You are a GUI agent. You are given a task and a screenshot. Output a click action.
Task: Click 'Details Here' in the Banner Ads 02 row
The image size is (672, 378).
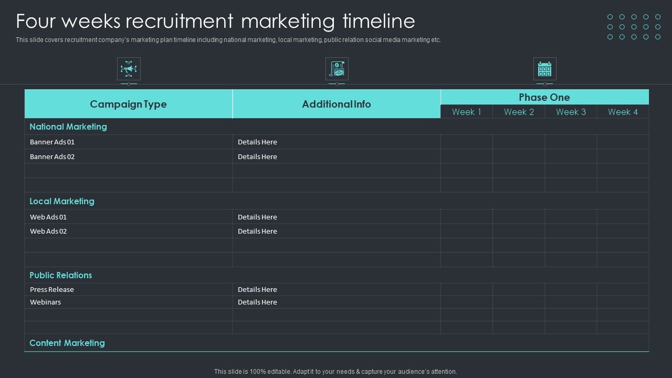tap(257, 156)
